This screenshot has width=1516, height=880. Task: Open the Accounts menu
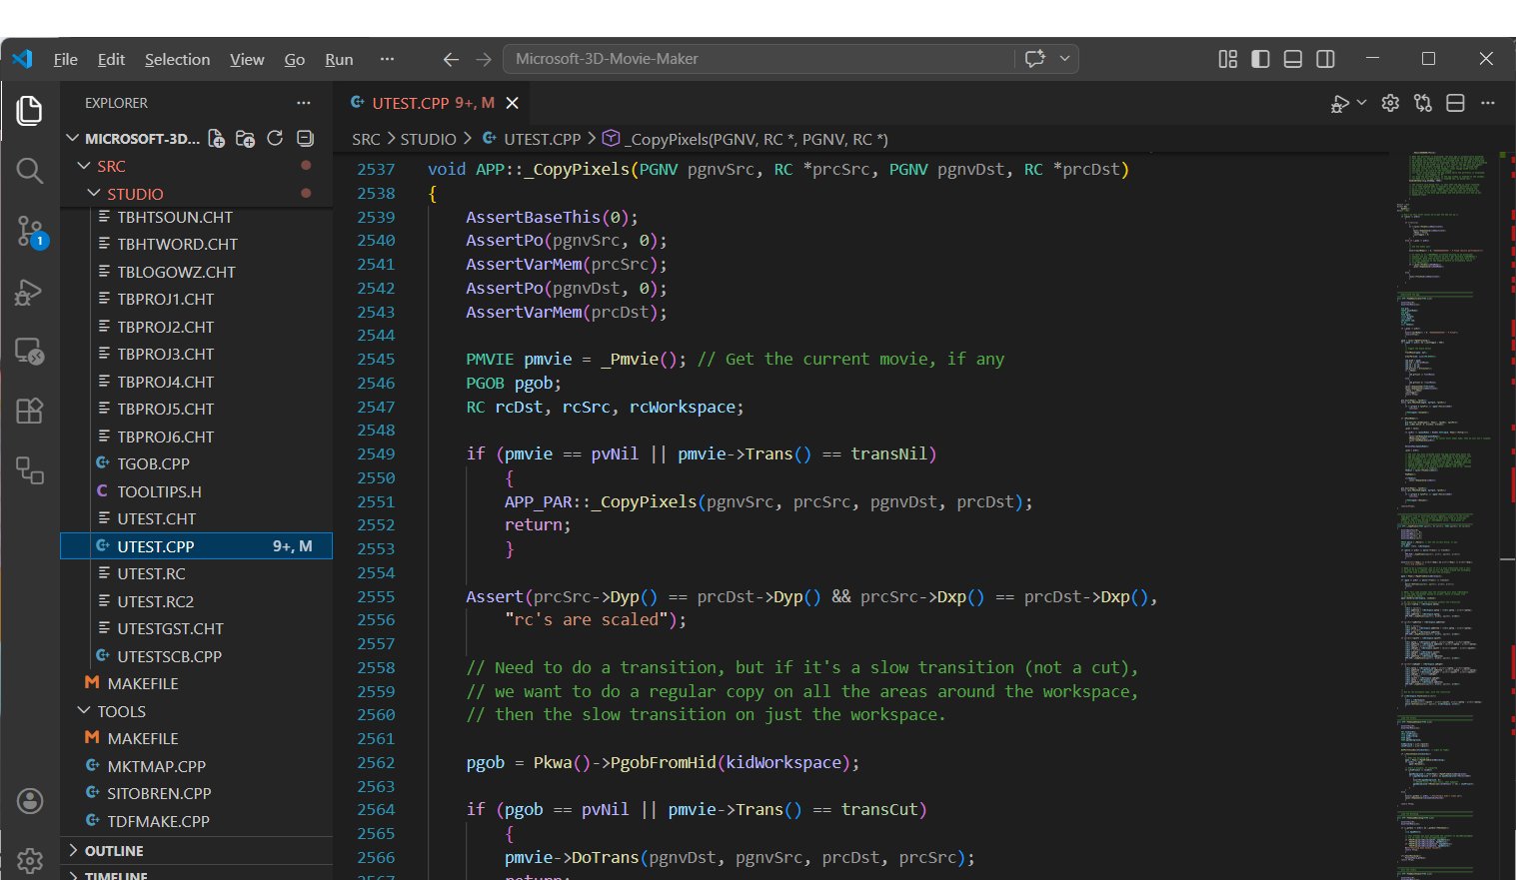(30, 801)
